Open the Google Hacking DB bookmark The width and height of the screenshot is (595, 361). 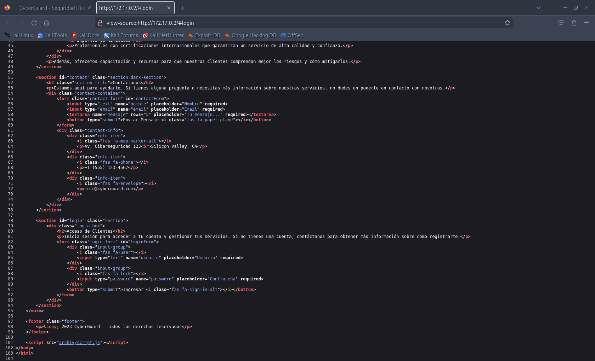click(x=250, y=35)
